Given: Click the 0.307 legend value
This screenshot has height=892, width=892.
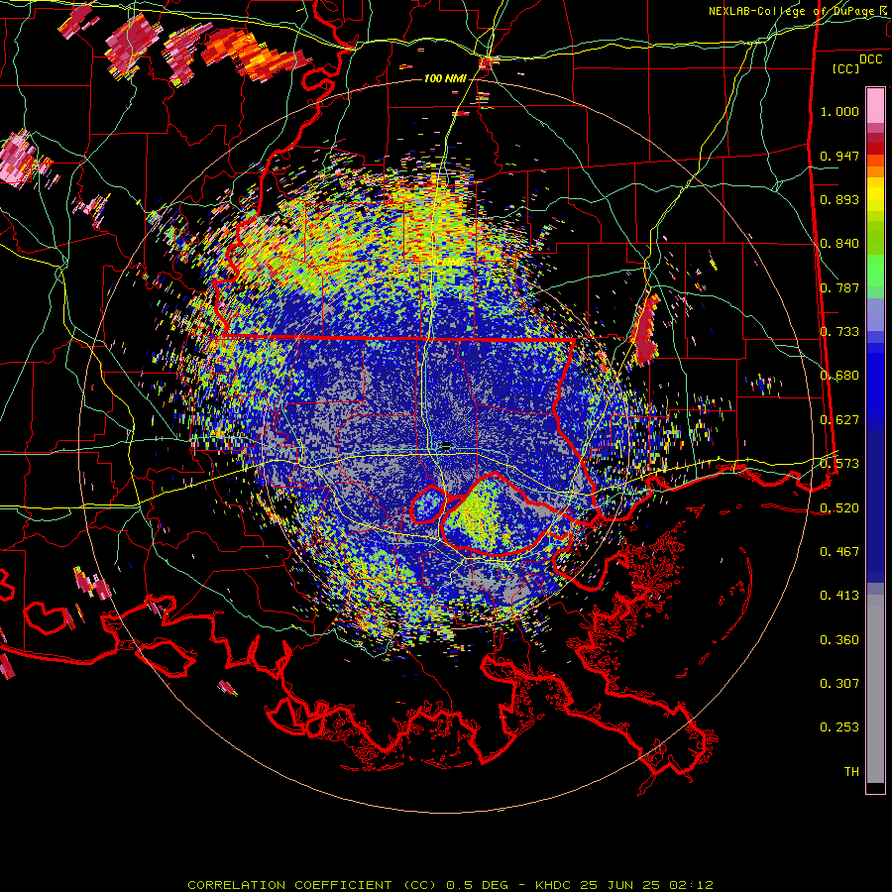Looking at the screenshot, I should tap(839, 683).
